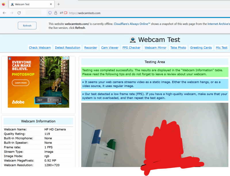Click the Testing Area header
This screenshot has width=230, height=176.
pos(155,62)
